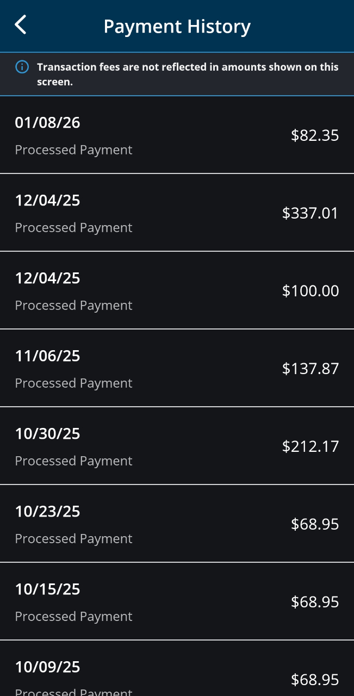Image resolution: width=354 pixels, height=696 pixels.
Task: Open the $337.01 processed payment
Action: tap(177, 213)
